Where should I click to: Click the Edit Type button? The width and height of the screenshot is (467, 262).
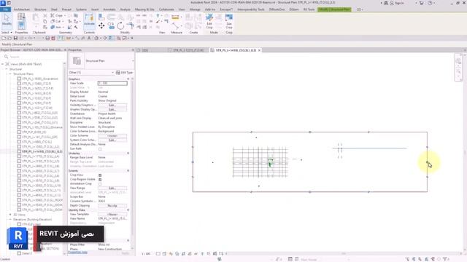tap(124, 73)
